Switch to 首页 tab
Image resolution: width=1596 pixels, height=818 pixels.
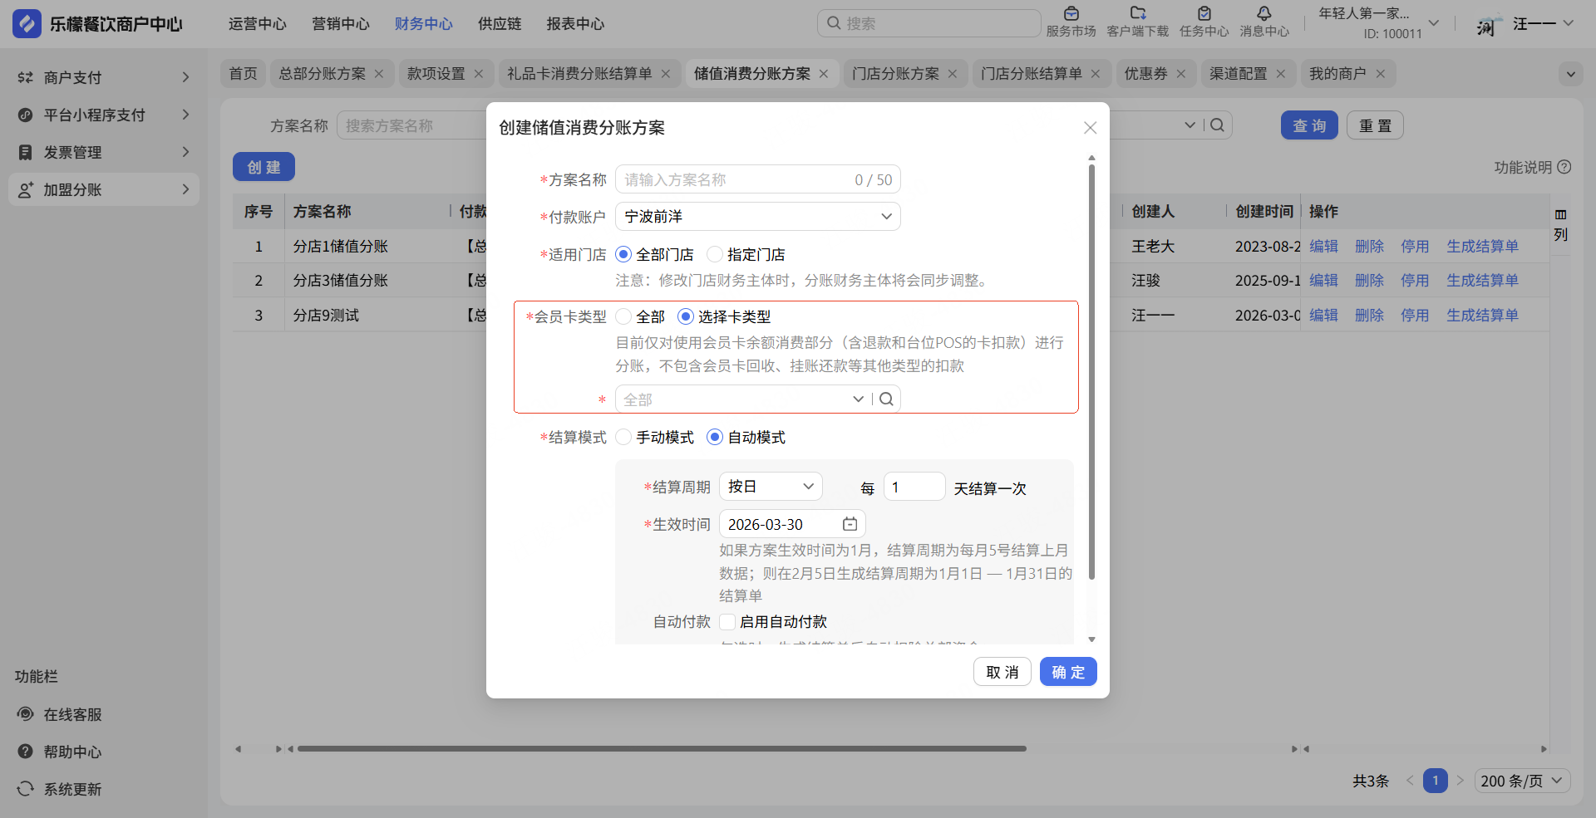pos(244,74)
